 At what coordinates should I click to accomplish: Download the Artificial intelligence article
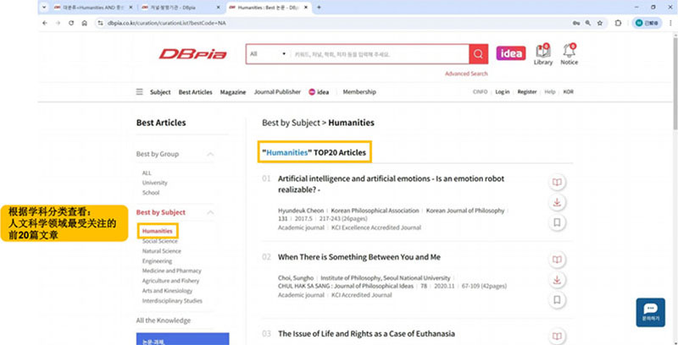pos(557,202)
